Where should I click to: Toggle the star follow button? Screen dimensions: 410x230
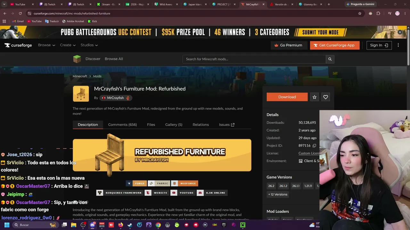pos(315,97)
